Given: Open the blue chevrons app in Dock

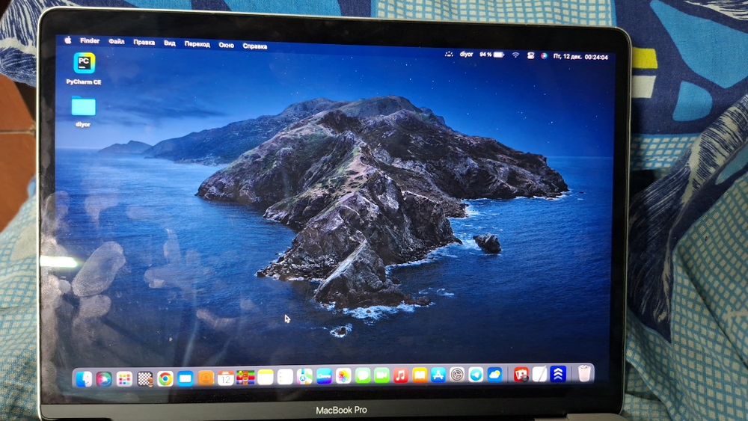Looking at the screenshot, I should tap(558, 375).
